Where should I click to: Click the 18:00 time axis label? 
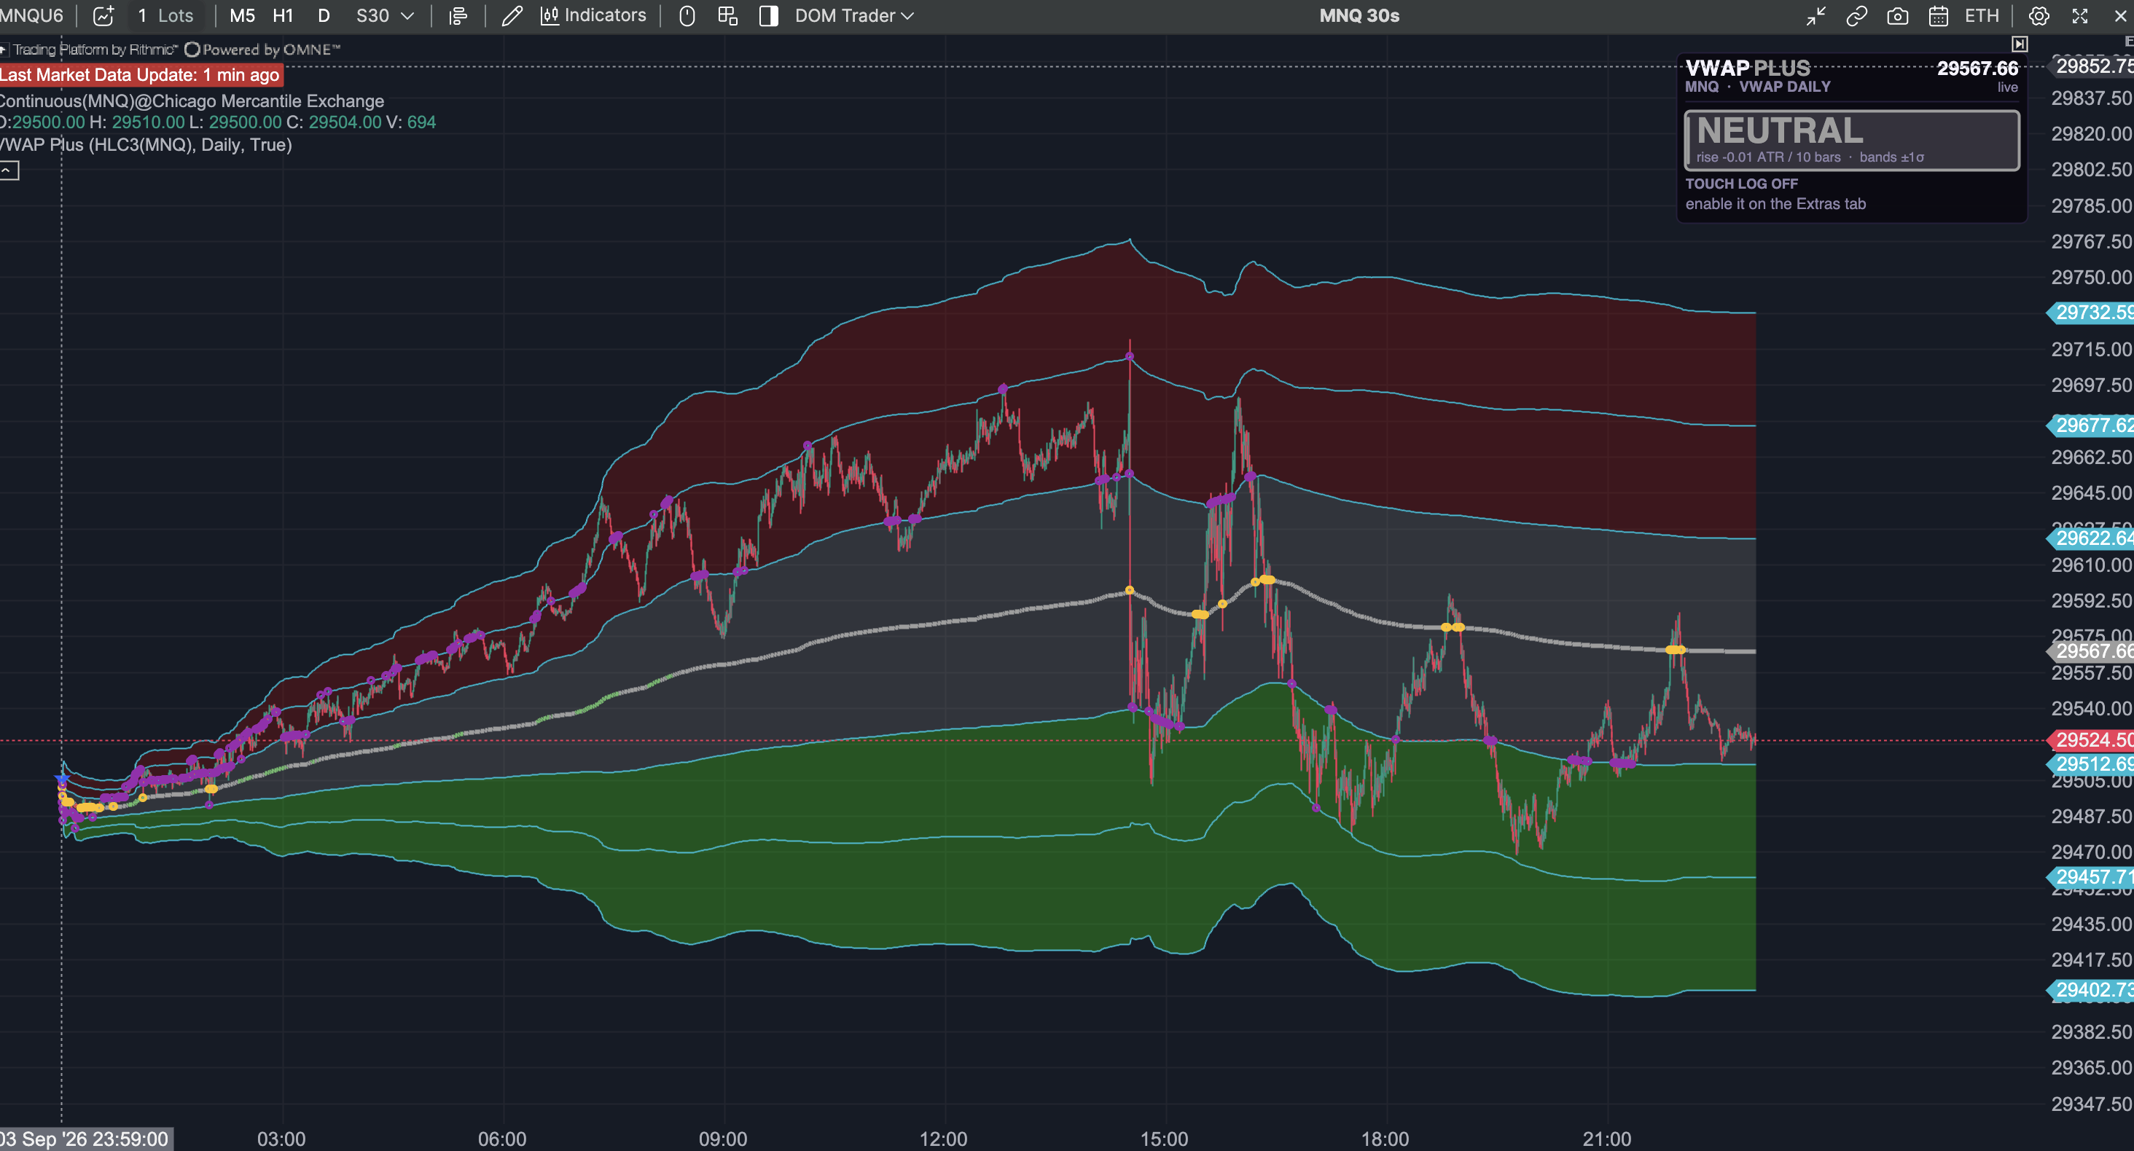coord(1385,1139)
